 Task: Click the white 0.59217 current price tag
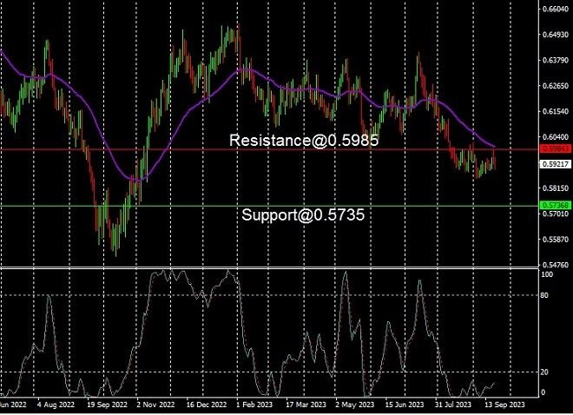click(555, 164)
